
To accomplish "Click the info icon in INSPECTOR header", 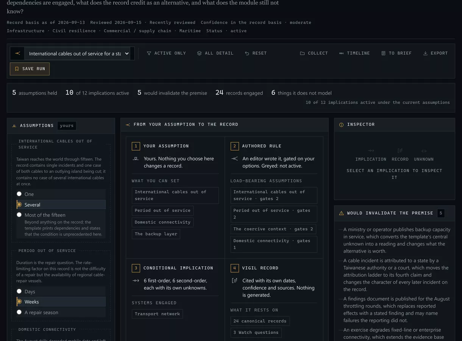I will click(x=341, y=125).
